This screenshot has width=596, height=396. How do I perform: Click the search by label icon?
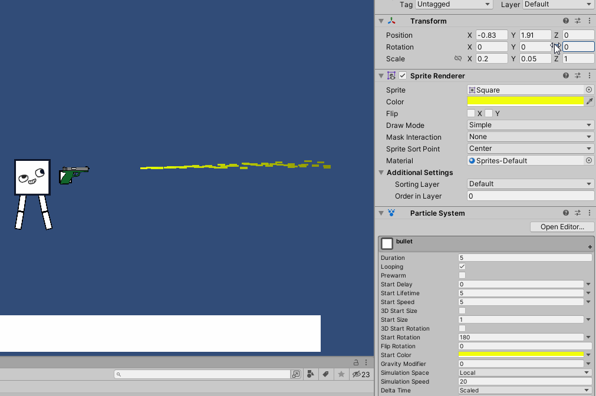(325, 374)
